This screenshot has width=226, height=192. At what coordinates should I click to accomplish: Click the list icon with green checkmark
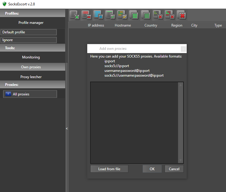110,15
